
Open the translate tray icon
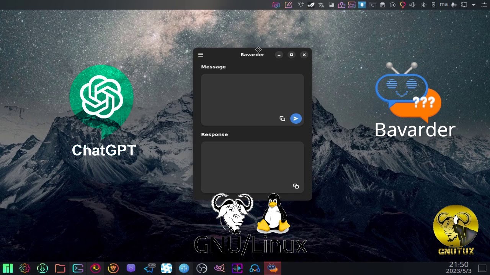pos(321,5)
